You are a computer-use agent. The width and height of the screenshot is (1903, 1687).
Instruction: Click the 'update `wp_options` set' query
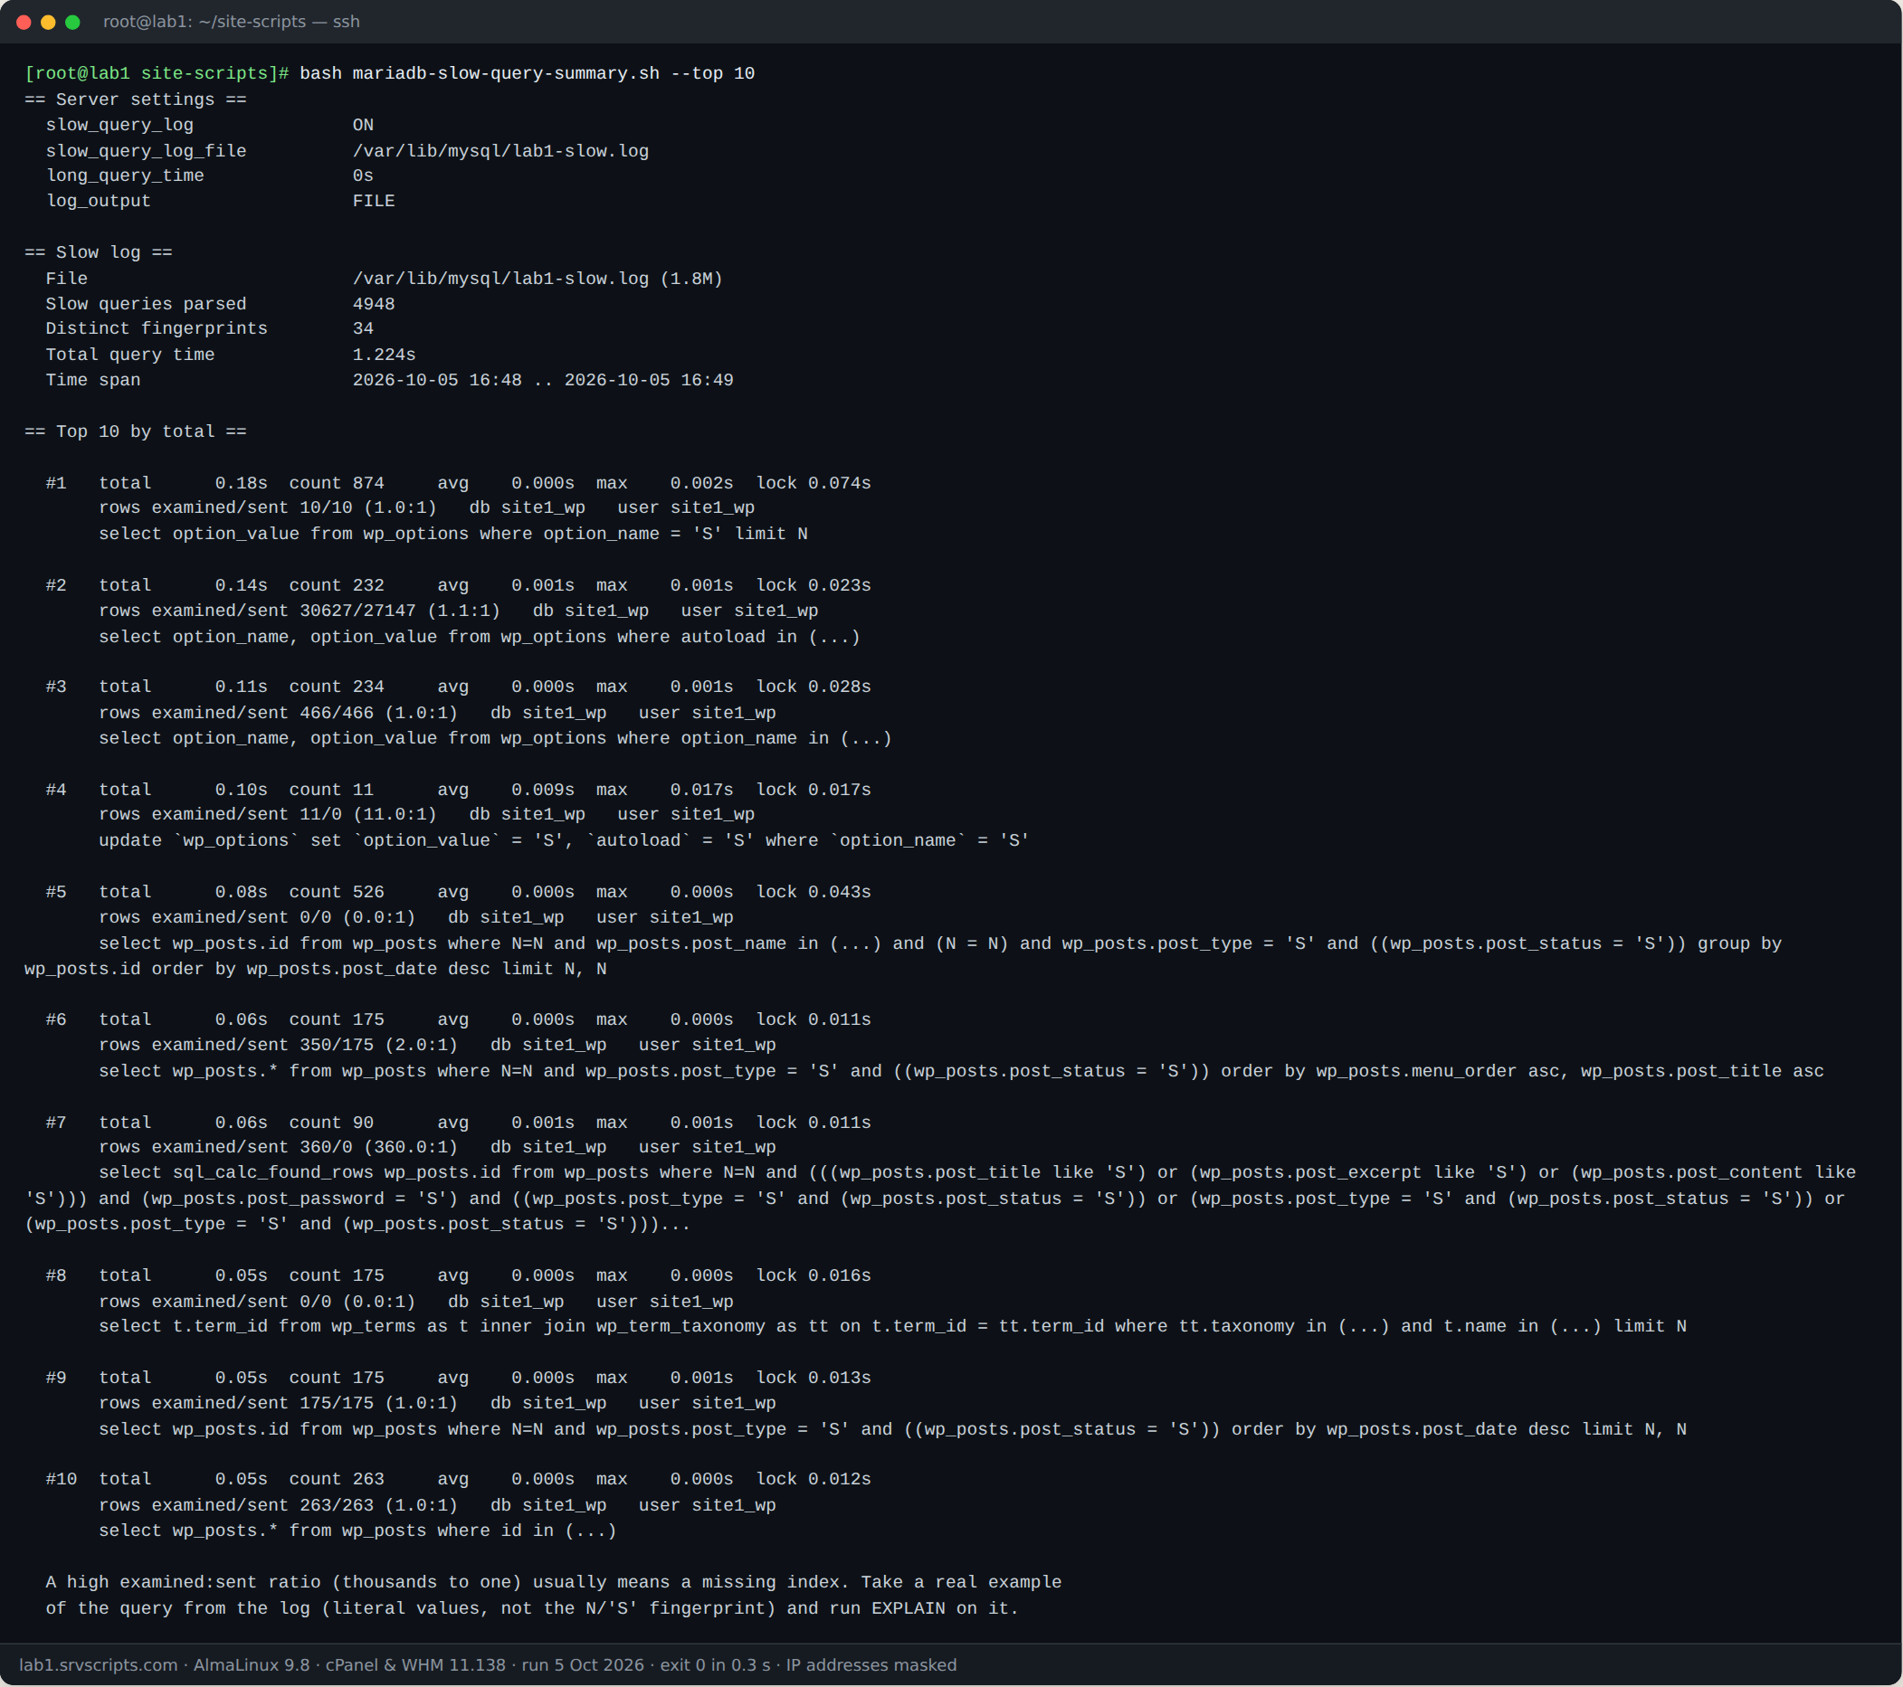[564, 840]
